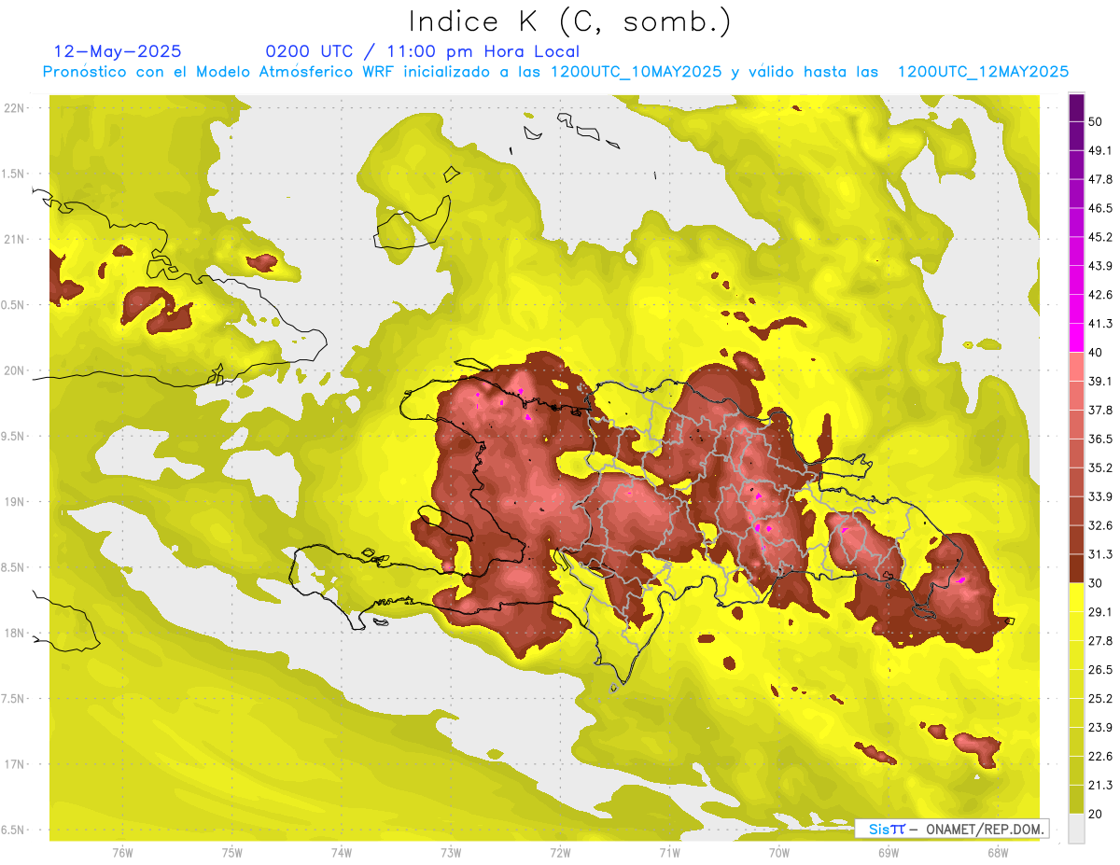Viewport: 1120px width, 865px height.
Task: Click the '0200 UTC / 11:00 pm Hora Local' time text
Action: pyautogui.click(x=422, y=51)
